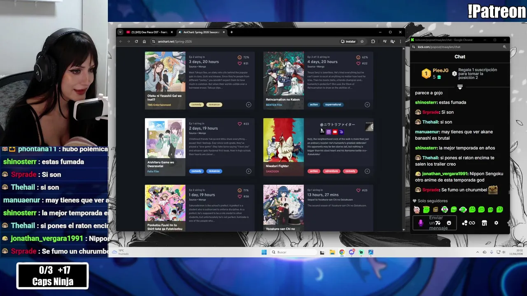Click heart rank icon on Aishiteru Game card
This screenshot has width=527, height=296.
click(240, 124)
